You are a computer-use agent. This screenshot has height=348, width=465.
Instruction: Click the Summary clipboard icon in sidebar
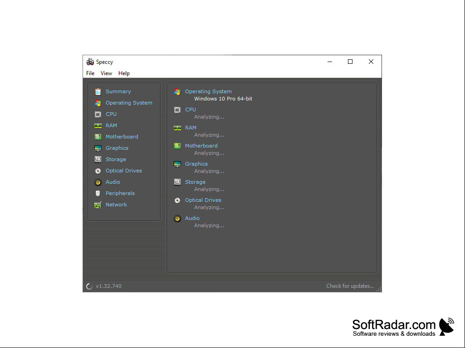coord(98,92)
